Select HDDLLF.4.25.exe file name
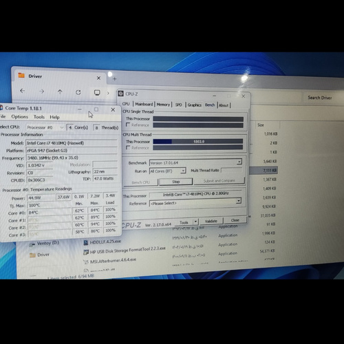The width and height of the screenshot is (344, 344). coord(105,241)
